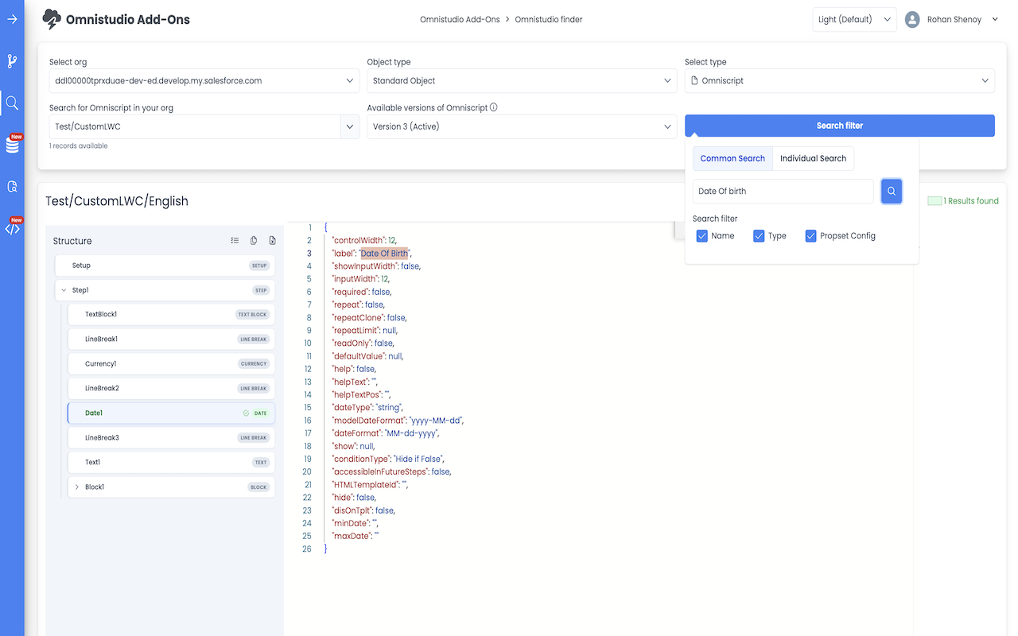Open the Object type dropdown
The image size is (1018, 636).
point(522,81)
